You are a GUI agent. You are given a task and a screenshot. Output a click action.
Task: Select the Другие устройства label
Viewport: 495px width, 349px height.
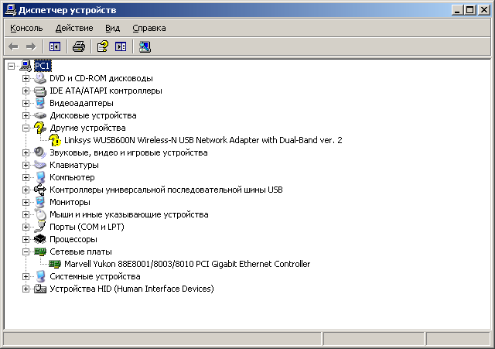click(x=87, y=128)
